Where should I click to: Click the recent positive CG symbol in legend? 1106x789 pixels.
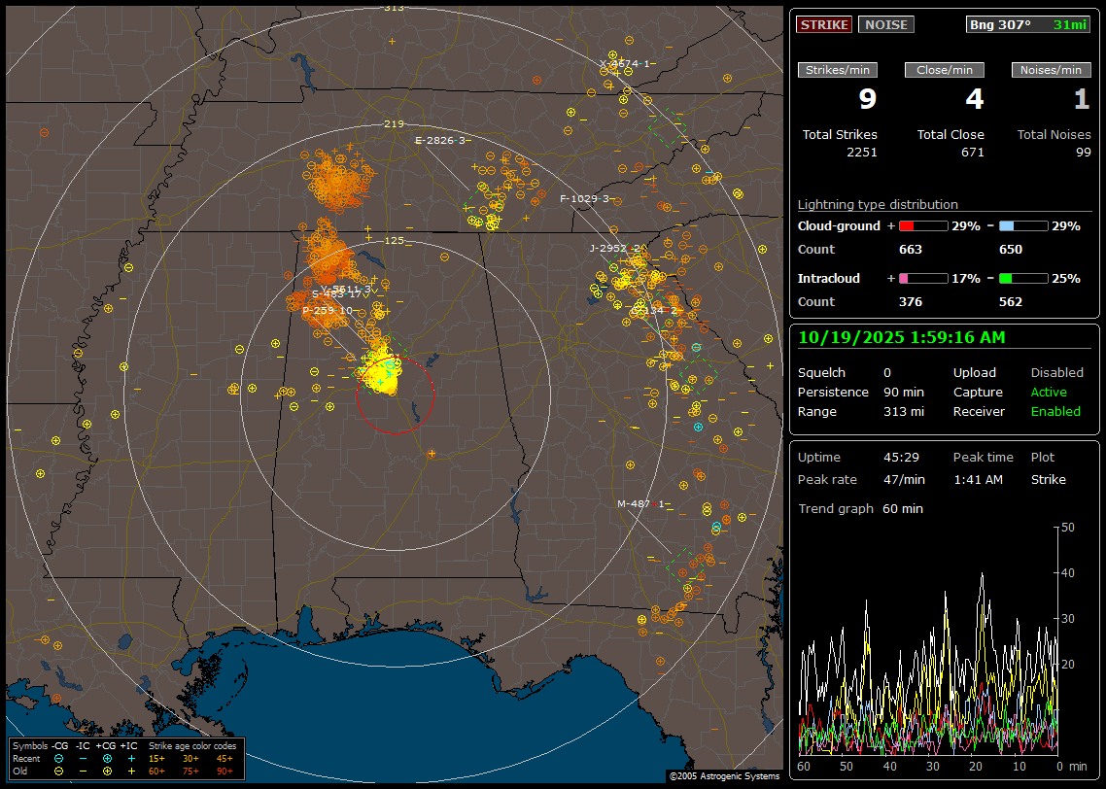[107, 758]
